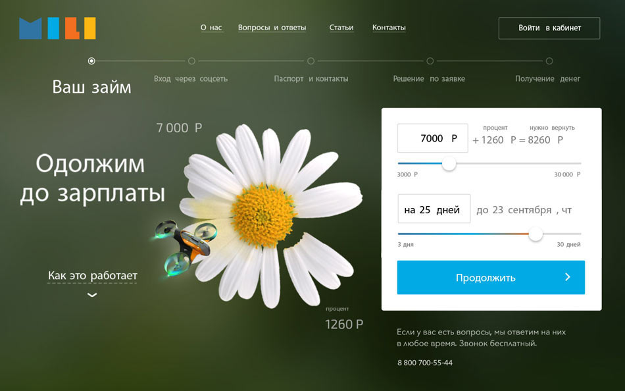
Task: Expand the chevron below Как это работает
Action: coord(92,295)
